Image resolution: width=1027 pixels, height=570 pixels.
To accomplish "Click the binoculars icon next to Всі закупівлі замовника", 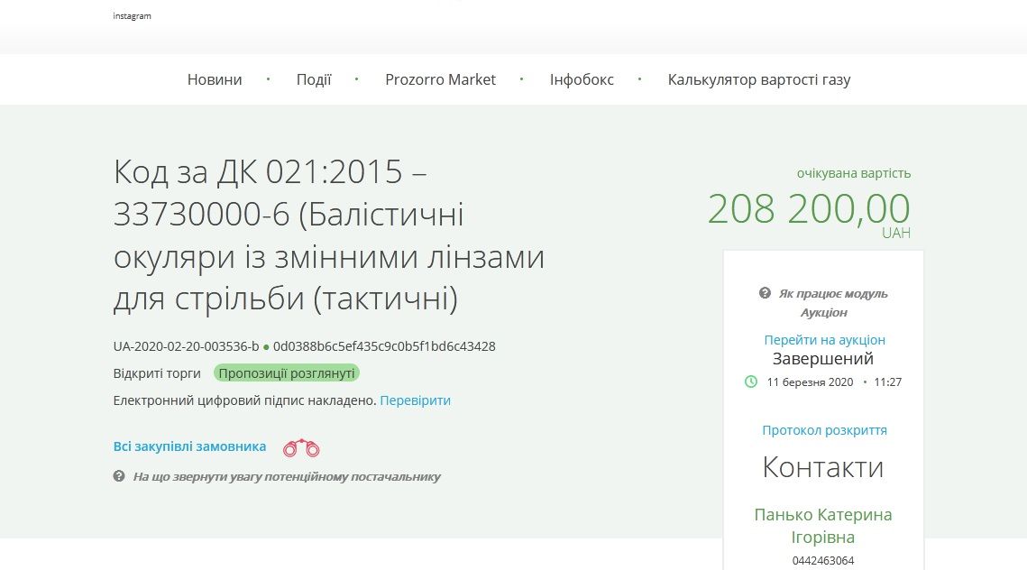I will click(301, 448).
